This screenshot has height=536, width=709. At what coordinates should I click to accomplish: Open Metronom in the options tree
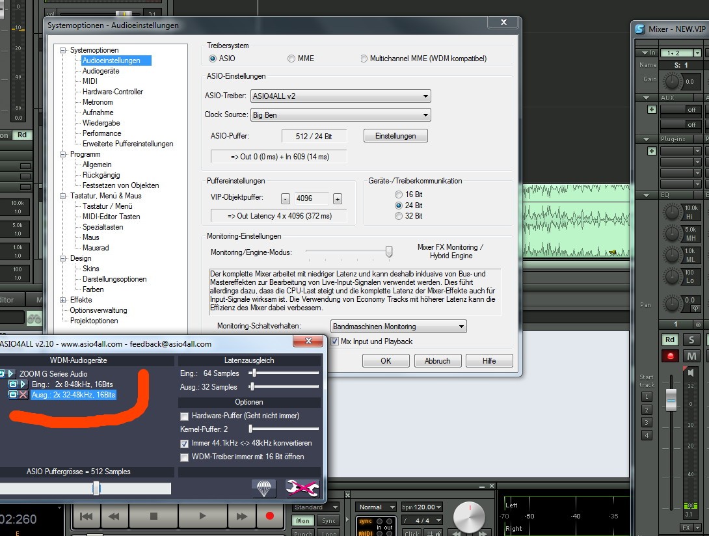(98, 102)
